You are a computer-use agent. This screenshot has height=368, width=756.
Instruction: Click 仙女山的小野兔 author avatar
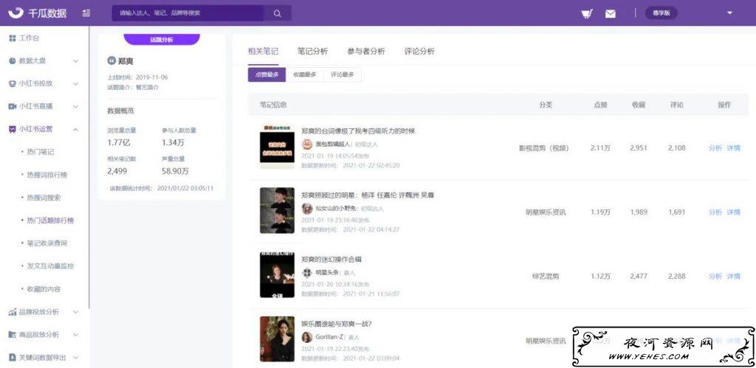(x=307, y=208)
